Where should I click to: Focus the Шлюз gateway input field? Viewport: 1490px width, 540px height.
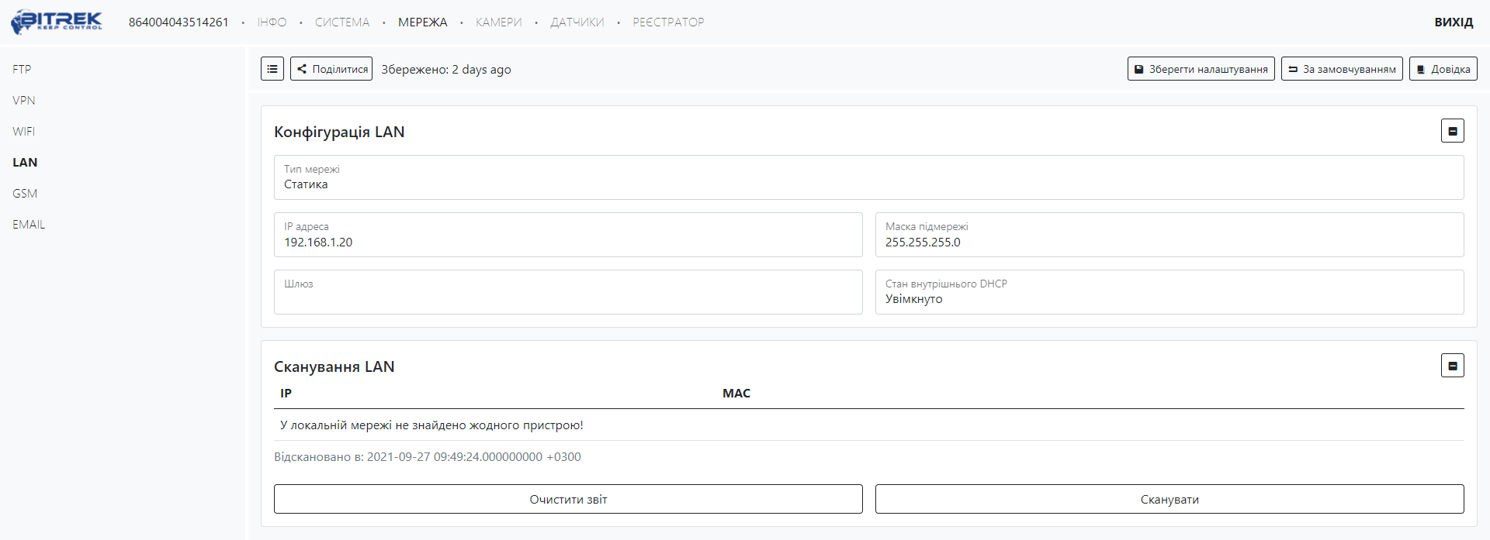coord(568,297)
